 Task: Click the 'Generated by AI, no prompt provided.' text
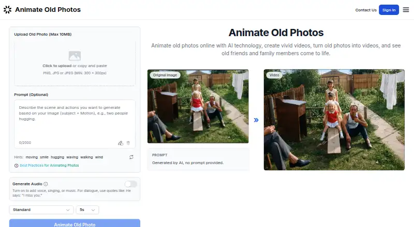tap(188, 163)
